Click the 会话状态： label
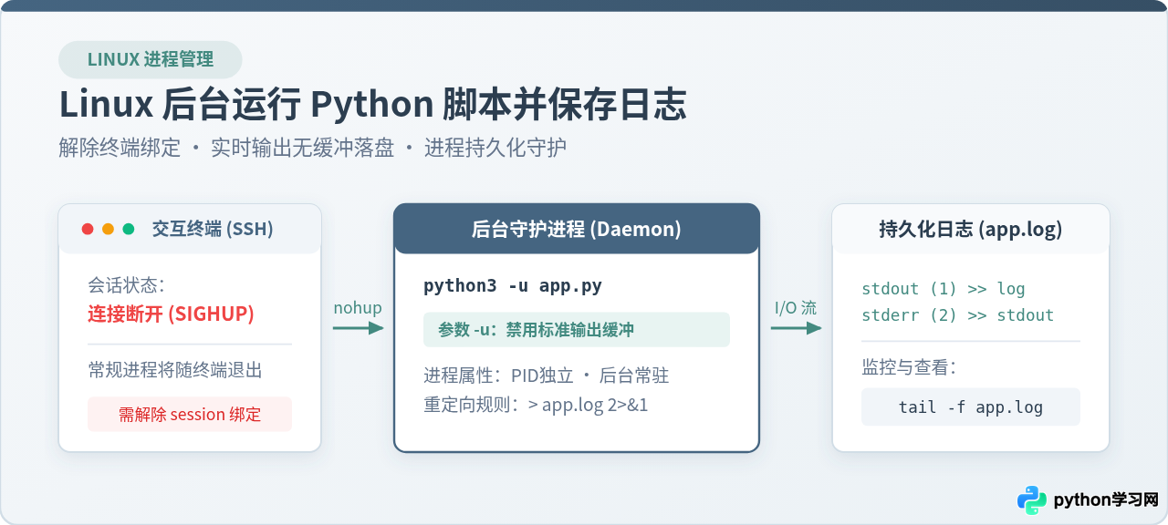 (x=126, y=284)
